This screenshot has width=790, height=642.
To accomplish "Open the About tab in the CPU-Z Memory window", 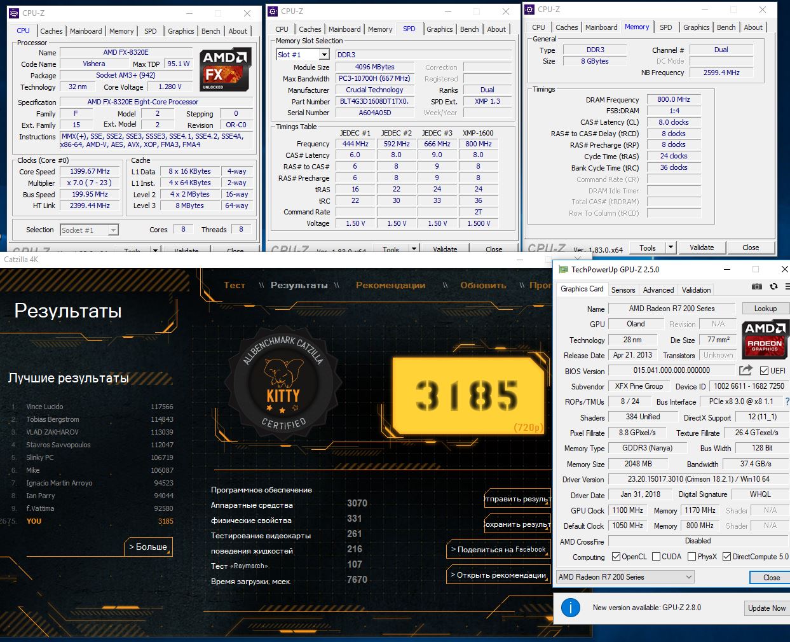I will (753, 27).
